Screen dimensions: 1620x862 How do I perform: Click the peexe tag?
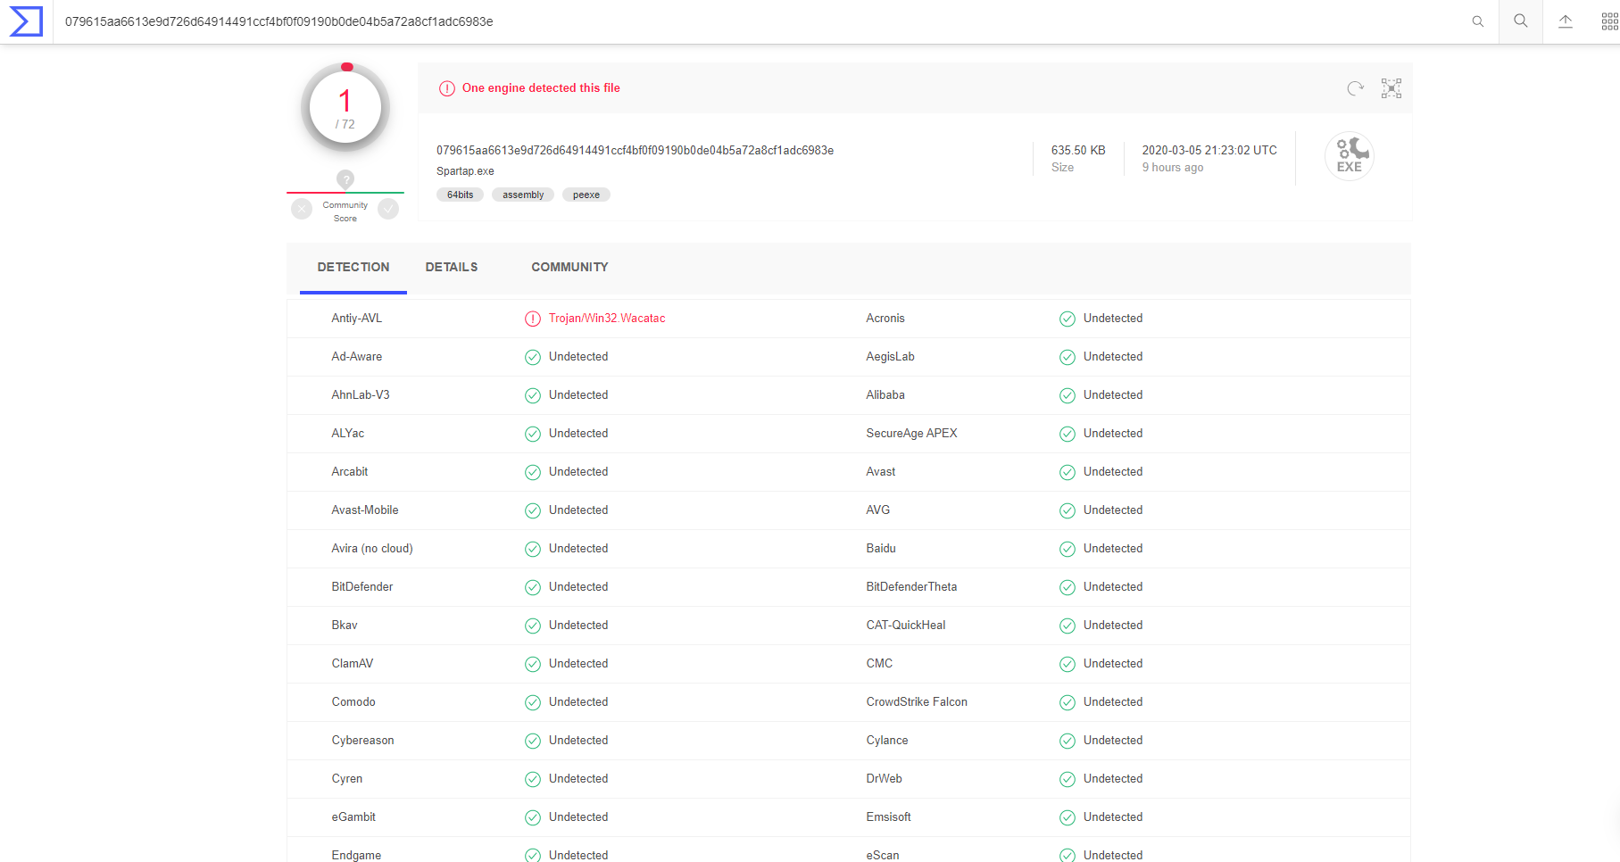tap(586, 195)
